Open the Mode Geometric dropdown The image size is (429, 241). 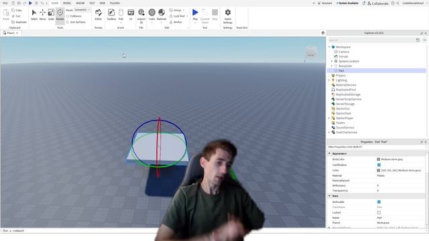tap(82, 10)
